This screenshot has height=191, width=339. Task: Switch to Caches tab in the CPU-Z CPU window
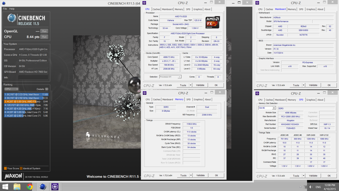[156, 9]
